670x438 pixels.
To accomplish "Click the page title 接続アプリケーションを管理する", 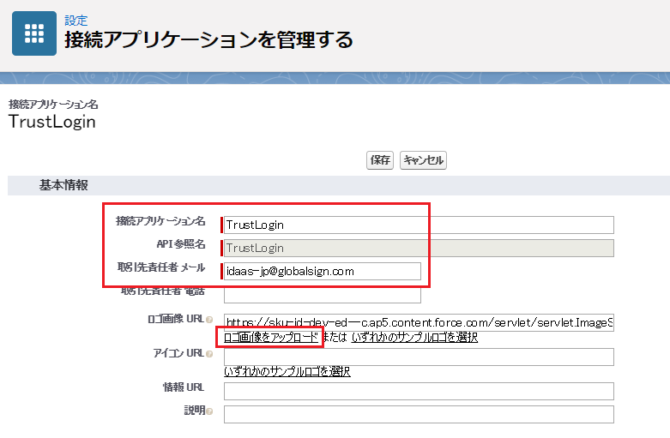I will click(208, 39).
